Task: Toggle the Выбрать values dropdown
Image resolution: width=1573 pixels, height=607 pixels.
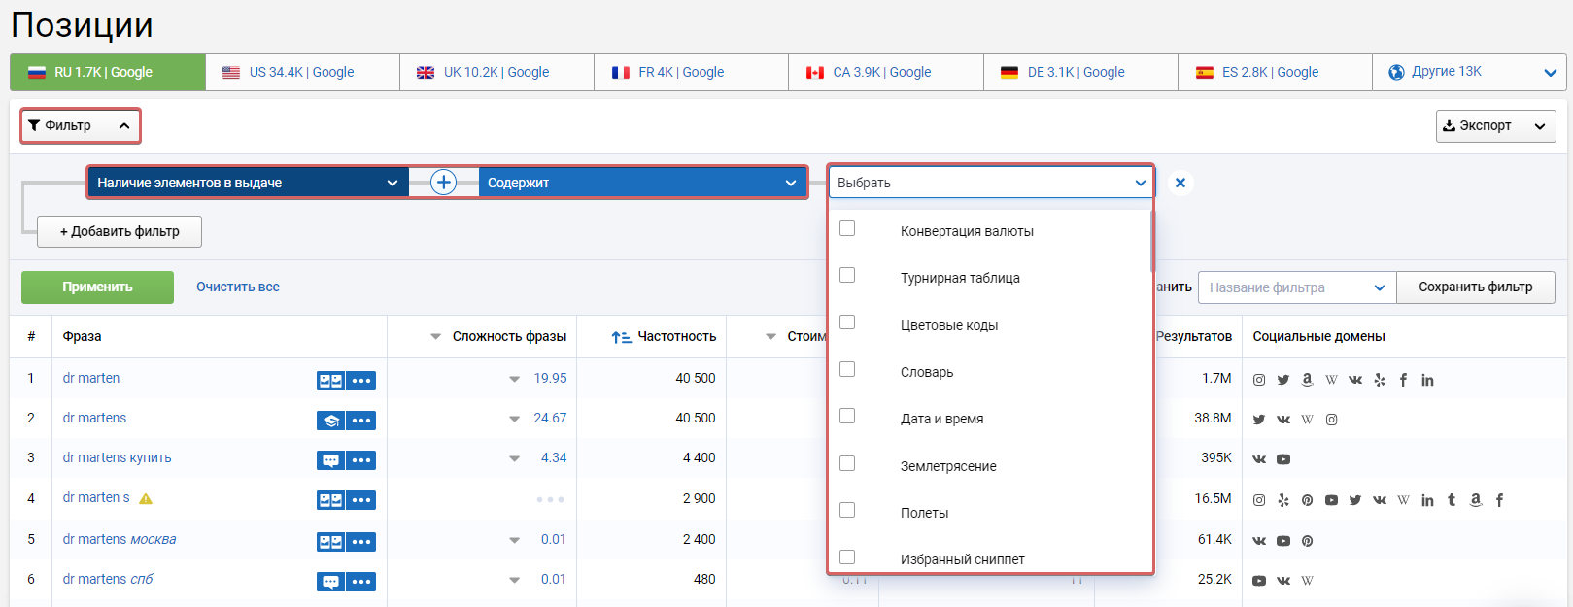Action: coord(991,183)
